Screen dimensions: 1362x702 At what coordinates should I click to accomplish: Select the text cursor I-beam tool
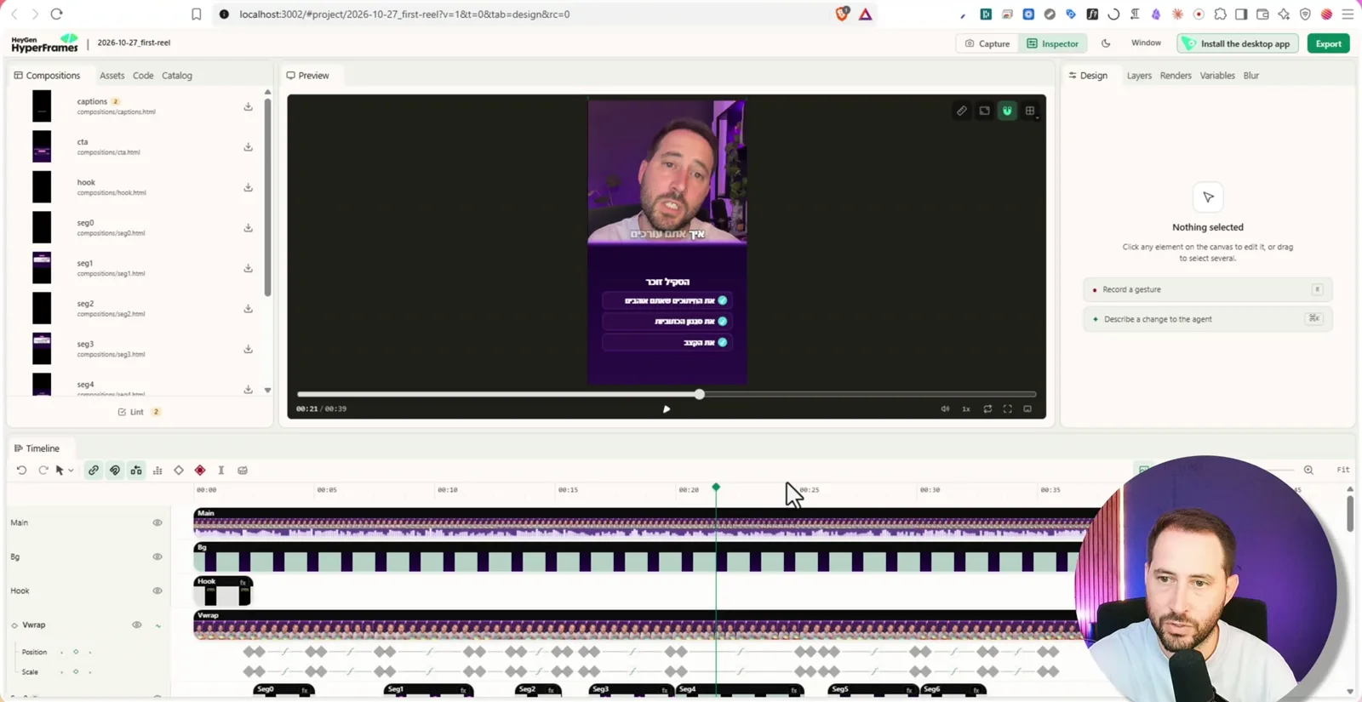[x=221, y=470]
